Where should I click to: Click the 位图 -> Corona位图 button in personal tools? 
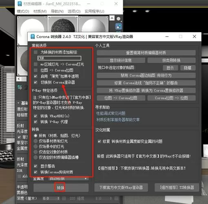[121, 98]
